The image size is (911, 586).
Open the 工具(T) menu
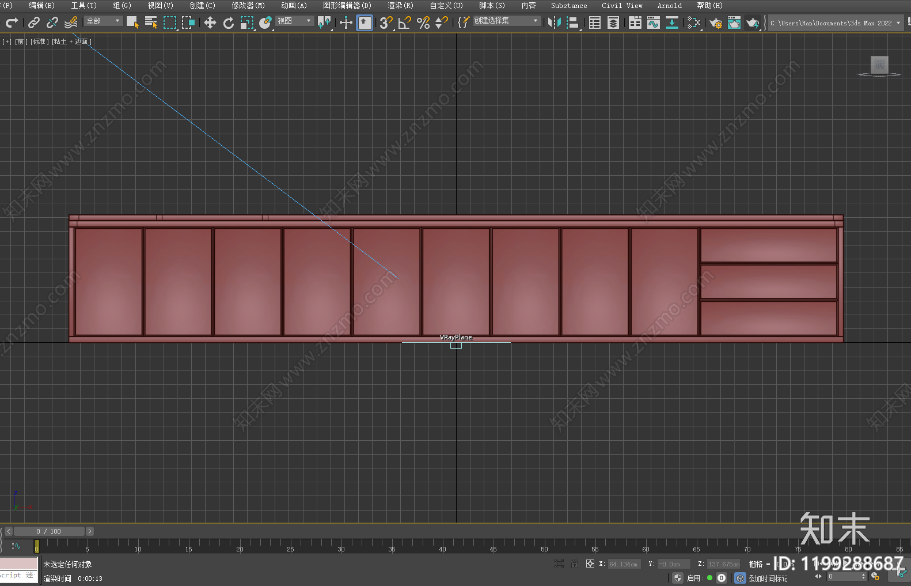(83, 5)
